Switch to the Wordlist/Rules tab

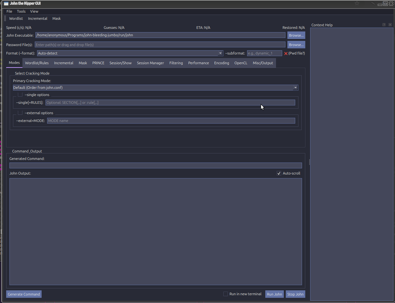(x=37, y=63)
